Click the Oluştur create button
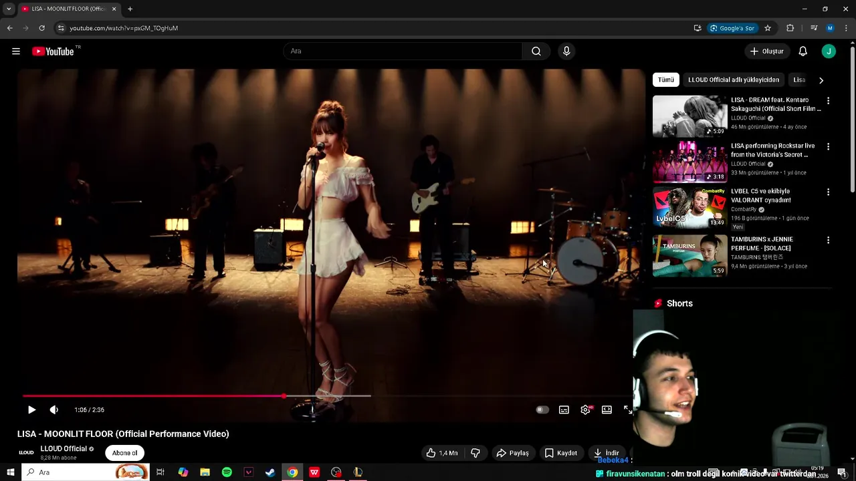 coord(766,51)
